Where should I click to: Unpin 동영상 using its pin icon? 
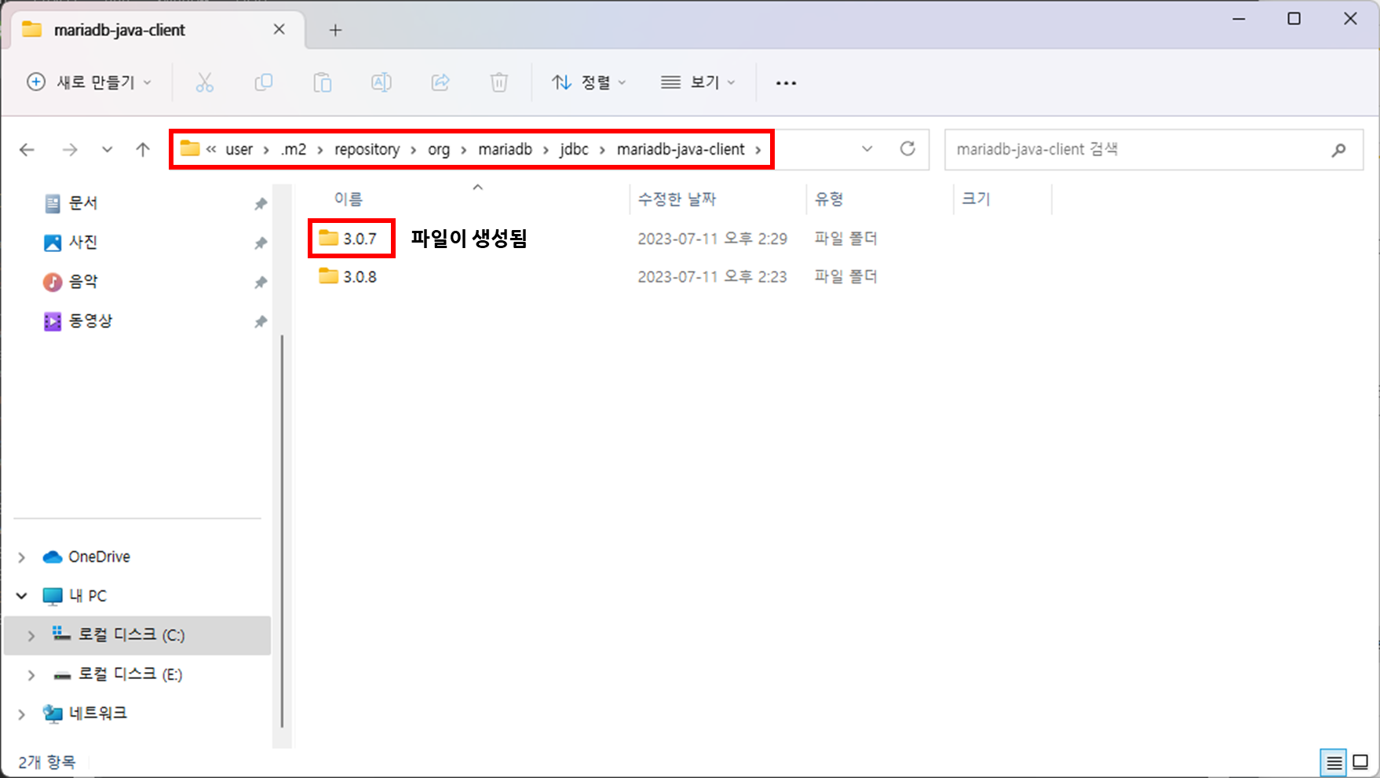coord(261,321)
